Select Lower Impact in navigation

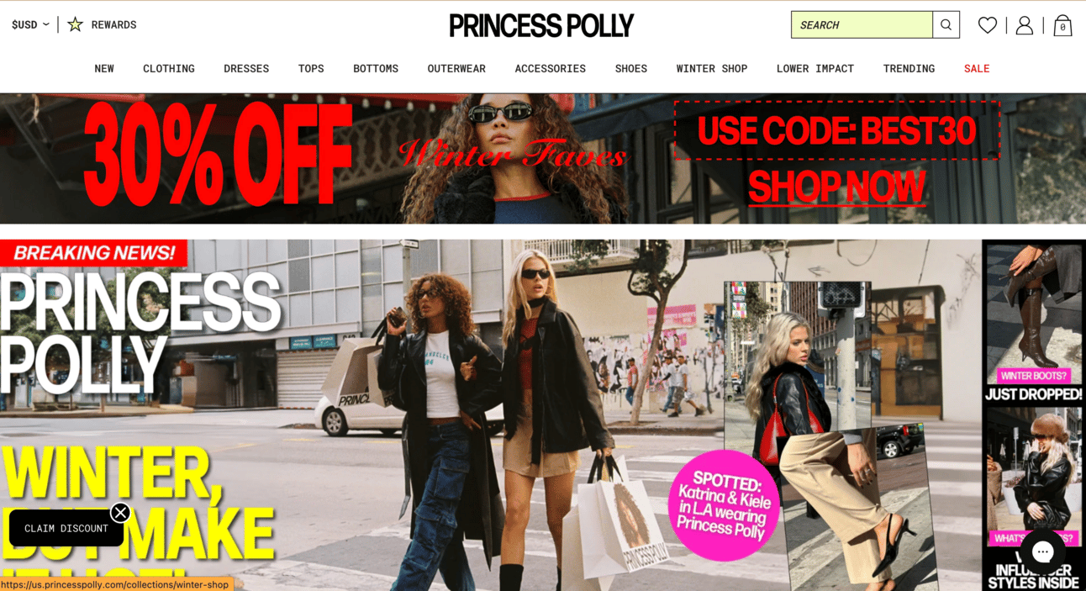815,69
